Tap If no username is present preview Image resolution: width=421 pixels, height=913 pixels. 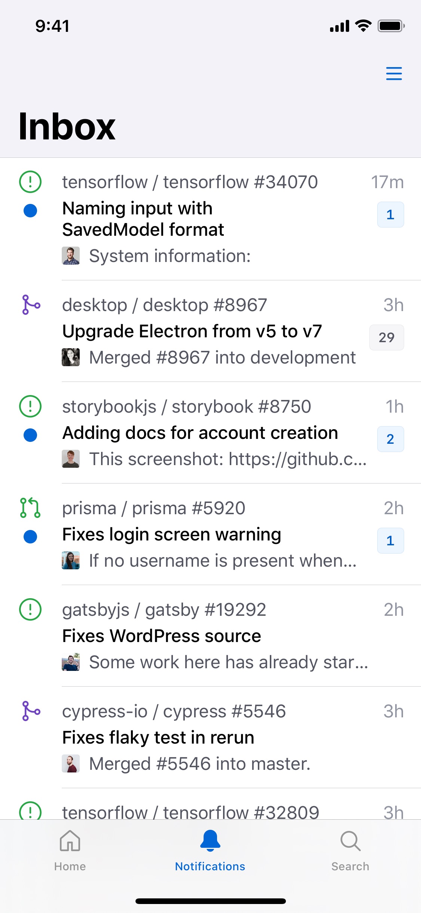click(223, 561)
